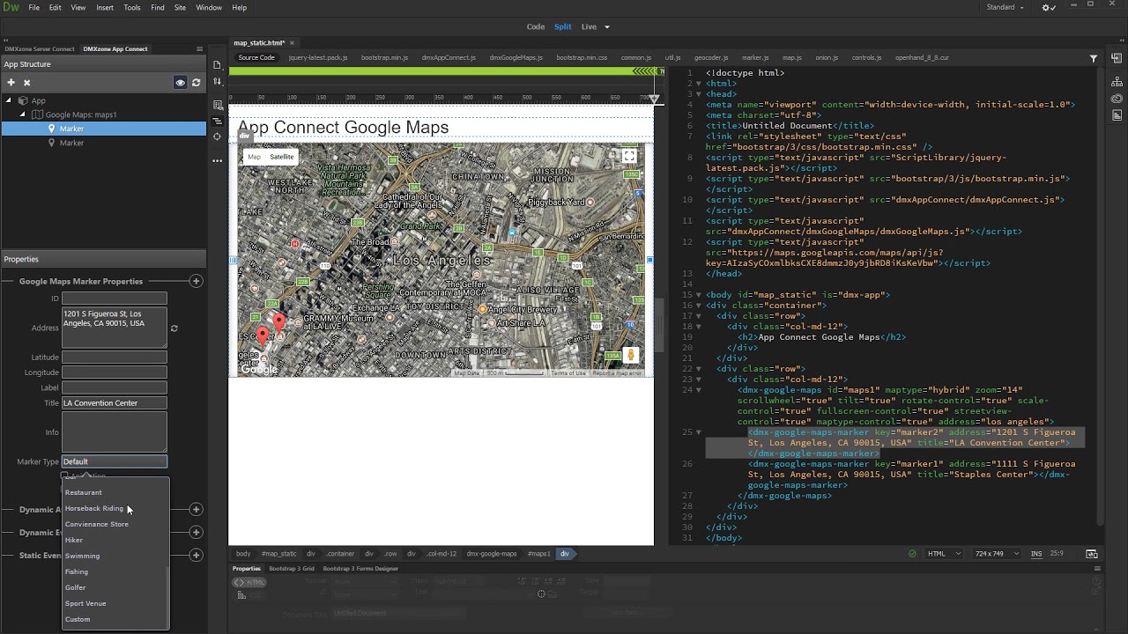Close the map_static.html document tab
This screenshot has height=634, width=1128.
point(292,43)
